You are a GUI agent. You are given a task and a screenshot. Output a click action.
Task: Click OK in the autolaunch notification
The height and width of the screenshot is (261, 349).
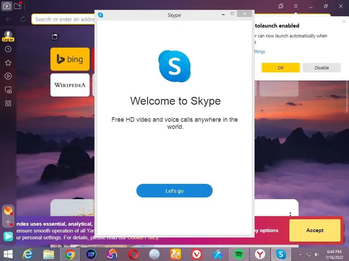coord(281,68)
